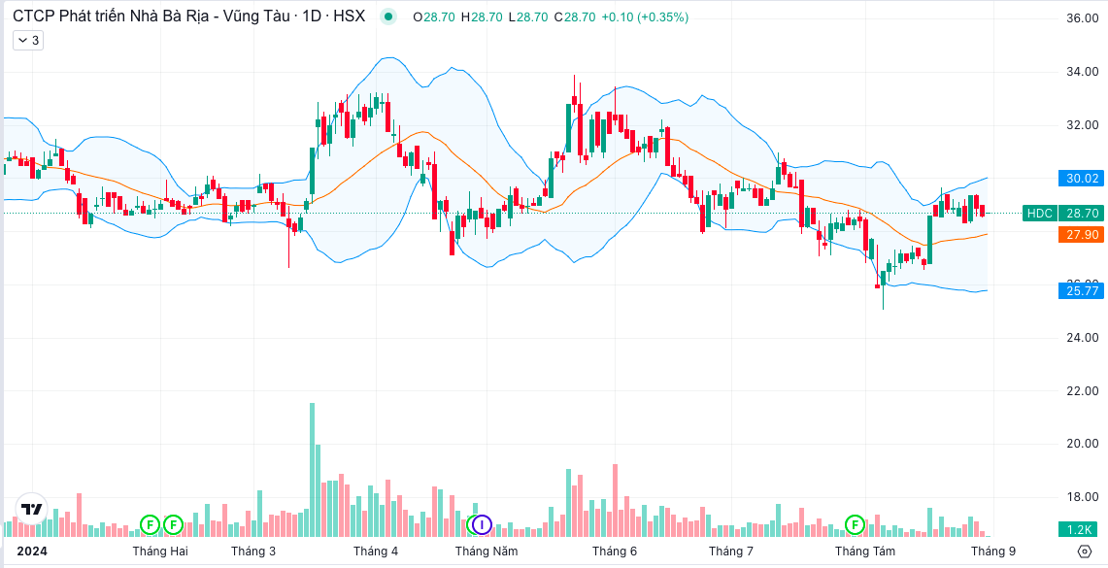The image size is (1108, 568).
Task: Click the 22.00 price axis label
Action: pyautogui.click(x=1082, y=390)
